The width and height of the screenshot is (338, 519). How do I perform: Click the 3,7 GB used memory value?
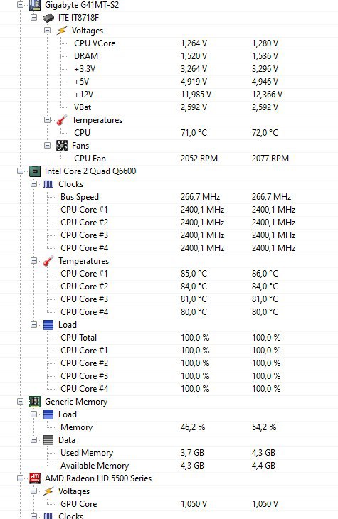pos(193,453)
